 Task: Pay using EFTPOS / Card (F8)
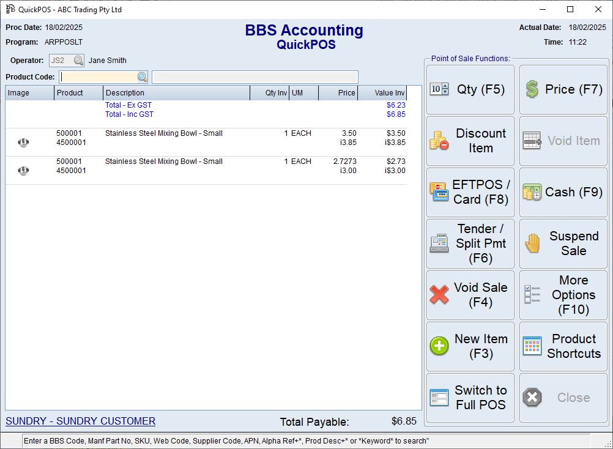tap(470, 192)
